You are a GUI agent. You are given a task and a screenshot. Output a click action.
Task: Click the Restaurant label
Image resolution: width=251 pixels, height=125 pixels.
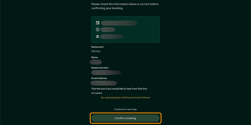(97, 47)
